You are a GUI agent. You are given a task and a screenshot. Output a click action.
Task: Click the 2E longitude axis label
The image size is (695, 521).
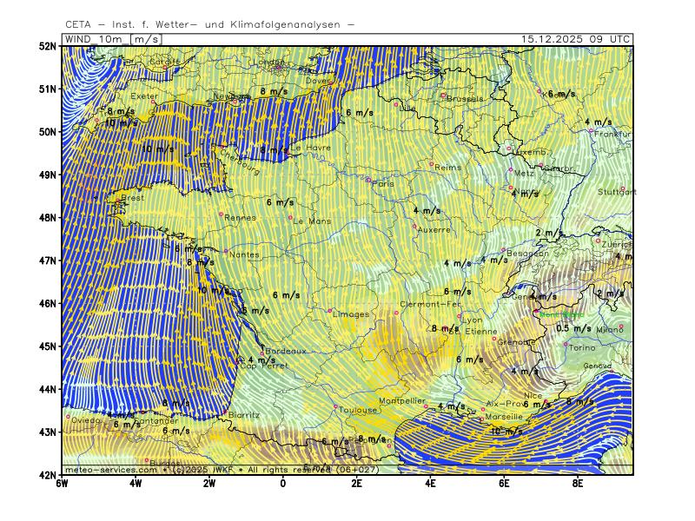coord(356,483)
